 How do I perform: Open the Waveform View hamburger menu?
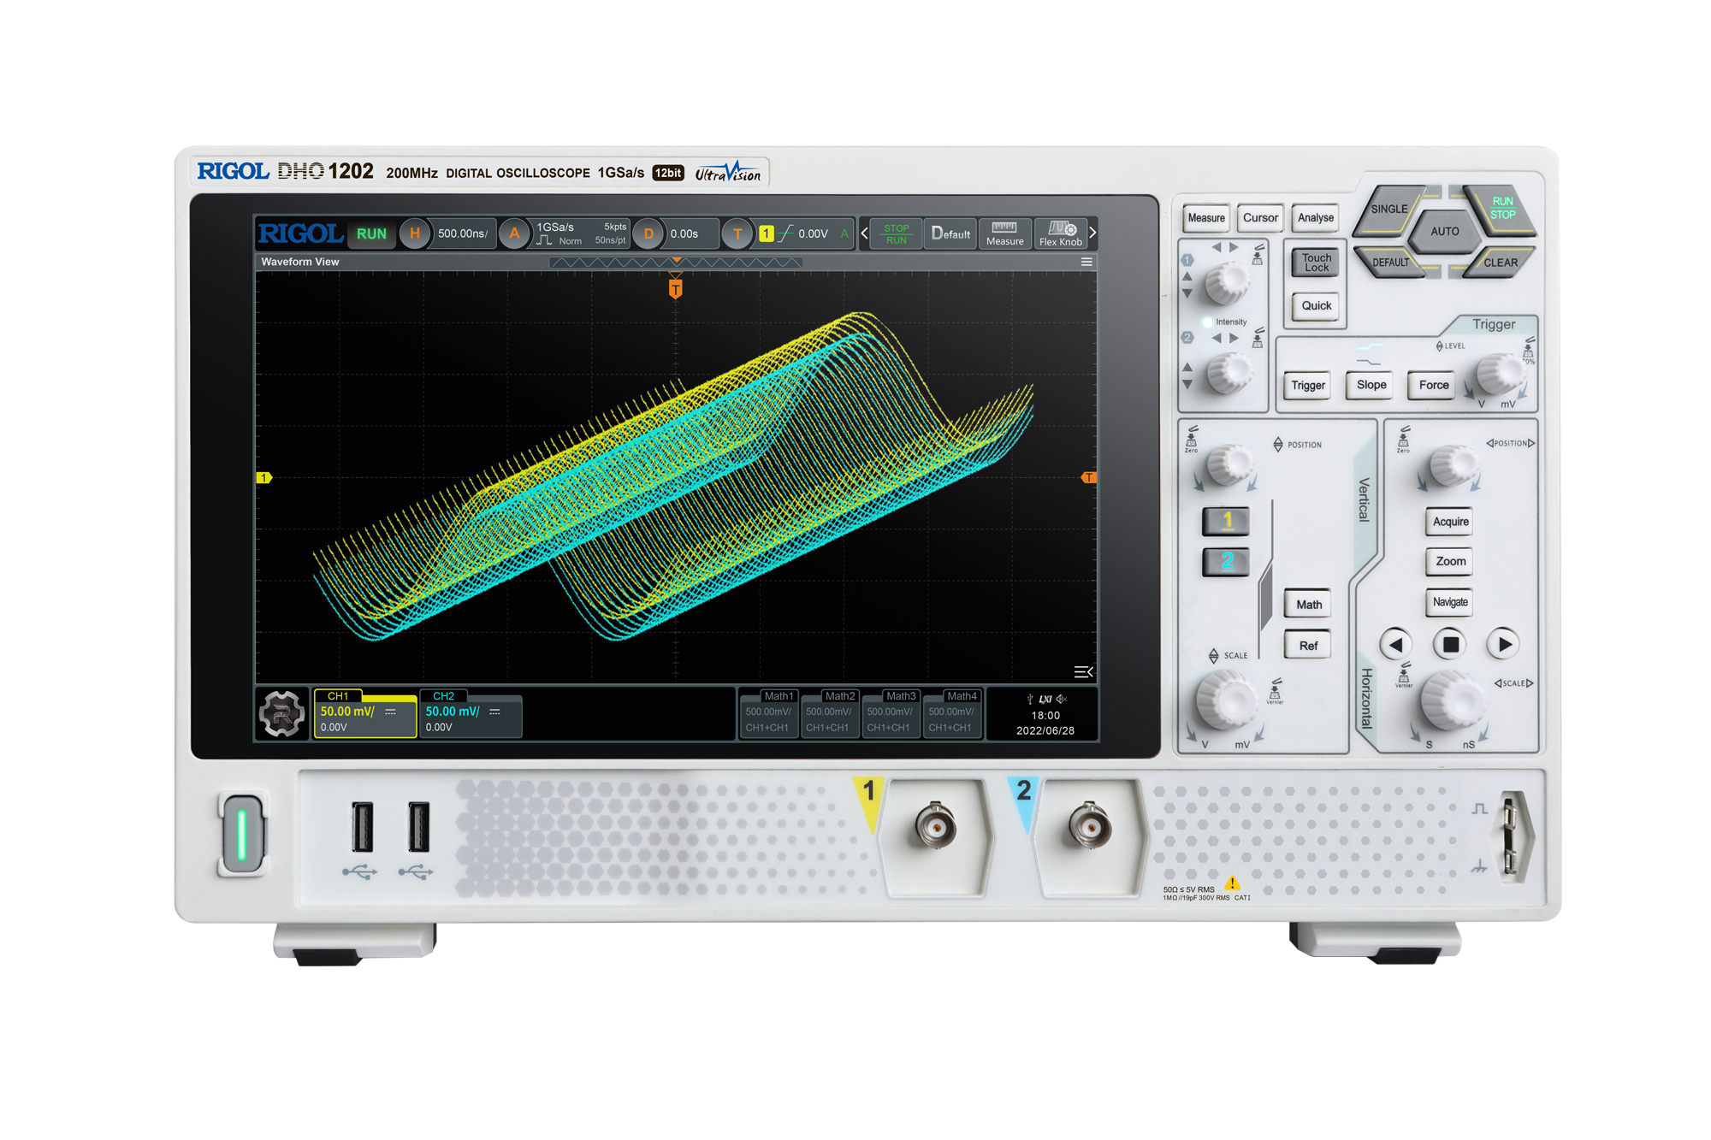(x=1086, y=262)
